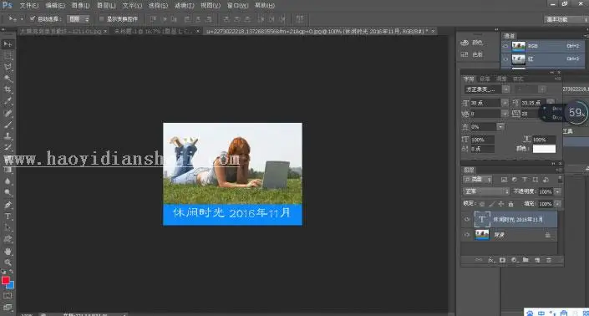
Task: Filter layers by pixel layer icon
Action: click(x=504, y=180)
